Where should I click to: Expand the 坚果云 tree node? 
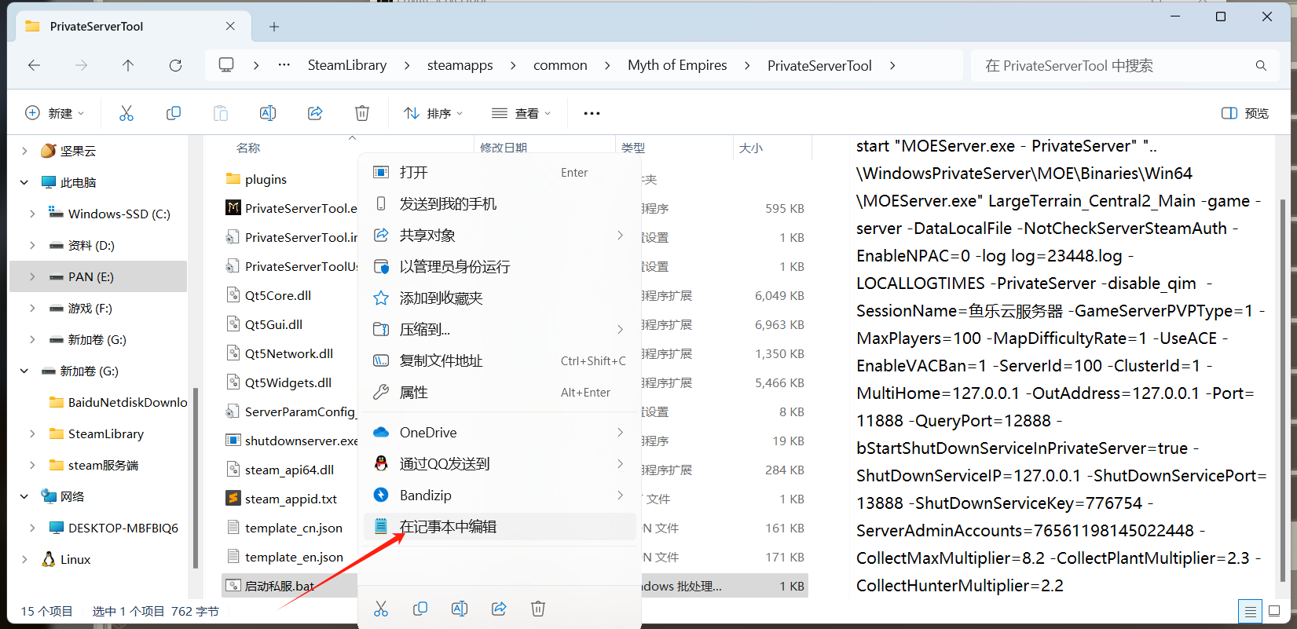[24, 151]
